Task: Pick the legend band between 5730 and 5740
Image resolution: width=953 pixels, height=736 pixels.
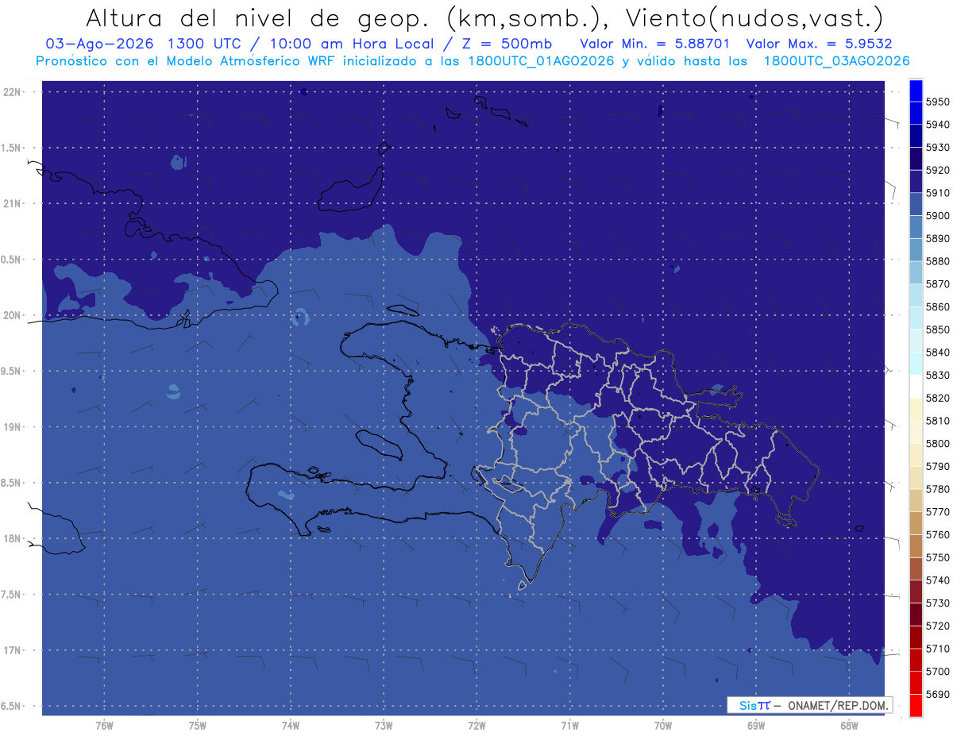Action: [x=915, y=591]
